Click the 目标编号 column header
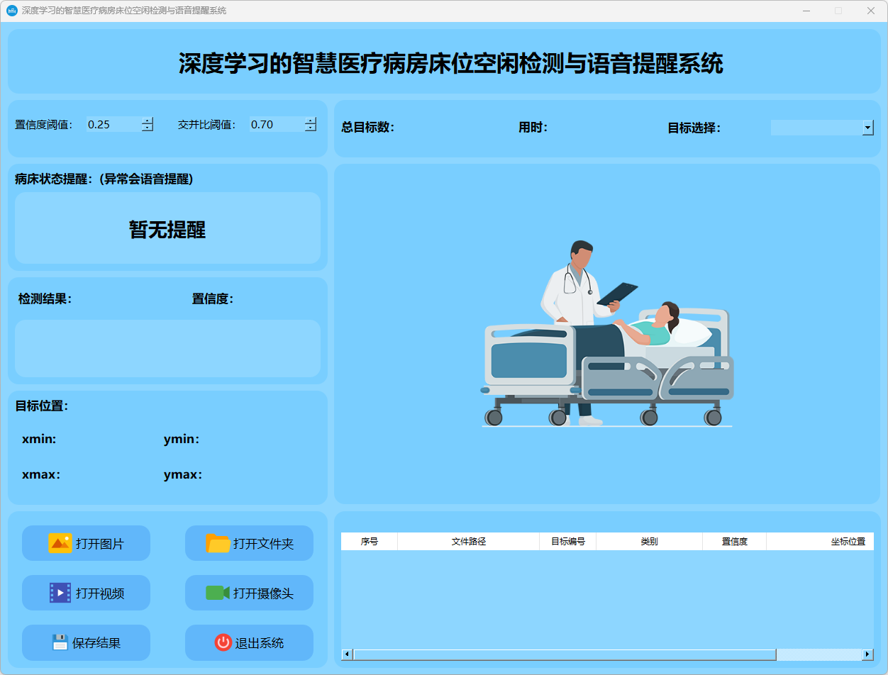Screen dimensions: 888x675 point(568,541)
